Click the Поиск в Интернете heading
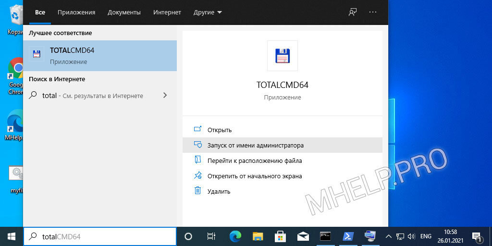492x246 pixels. click(57, 79)
